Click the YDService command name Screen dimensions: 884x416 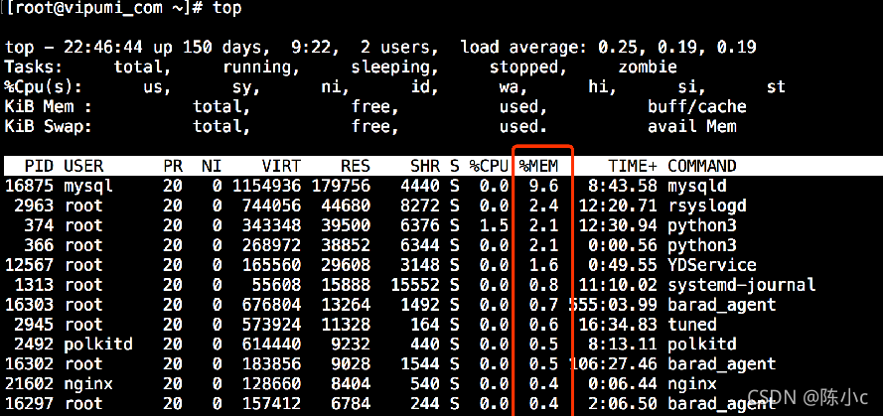[x=712, y=265]
